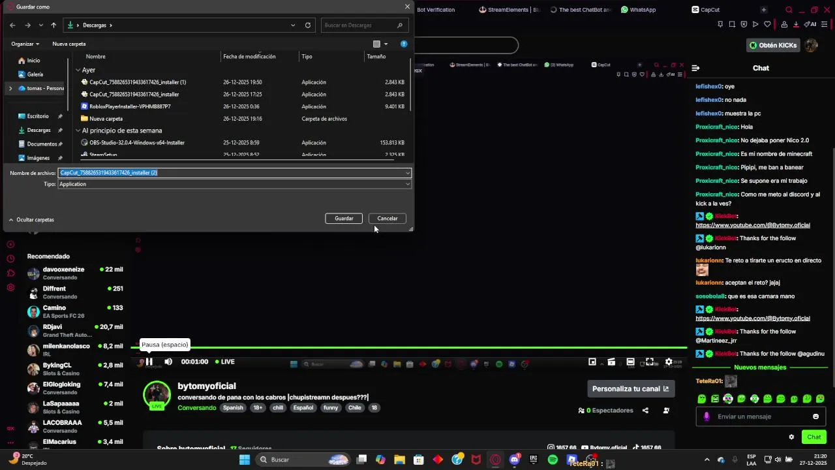Open the Tipo file type combo box
Viewport: 835px width, 470px height.
click(235, 184)
